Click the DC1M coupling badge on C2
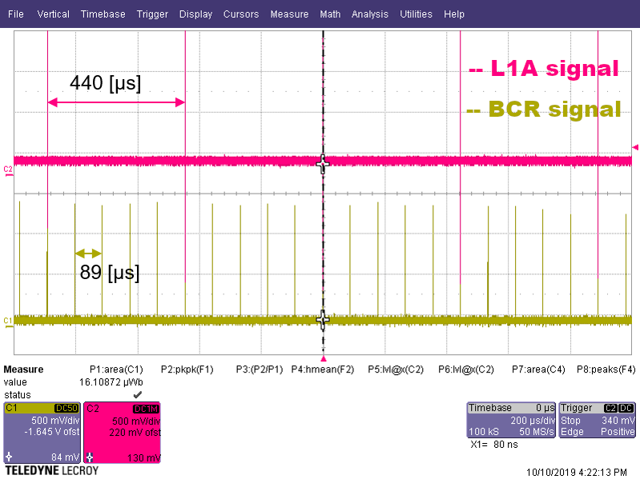The width and height of the screenshot is (640, 479). [146, 409]
